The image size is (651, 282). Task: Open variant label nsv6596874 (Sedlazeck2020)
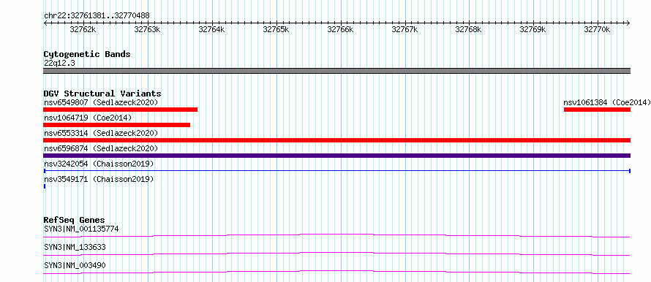tap(101, 148)
